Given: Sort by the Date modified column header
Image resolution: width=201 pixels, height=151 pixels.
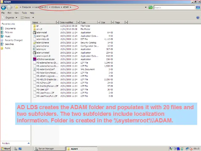Looking at the screenshot, I should tap(68, 22).
